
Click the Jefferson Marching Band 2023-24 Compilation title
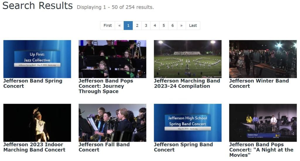pos(187,83)
